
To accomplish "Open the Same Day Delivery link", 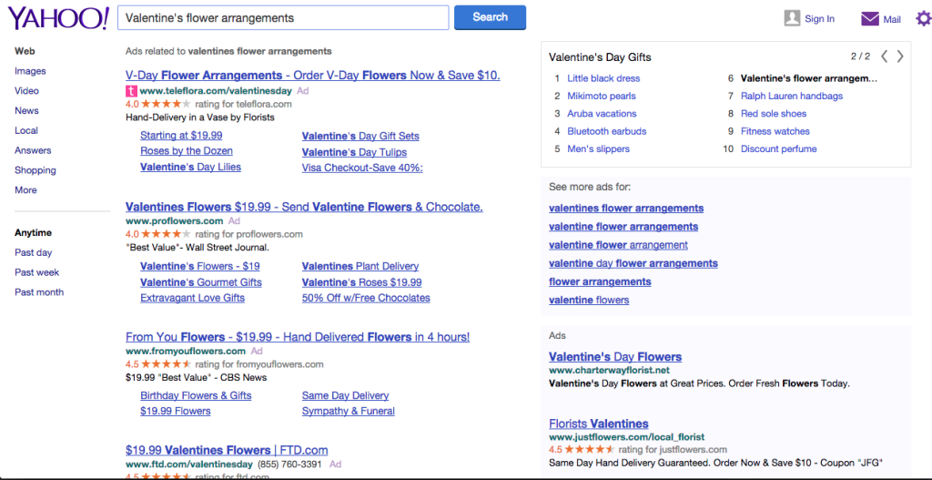I will (x=345, y=395).
